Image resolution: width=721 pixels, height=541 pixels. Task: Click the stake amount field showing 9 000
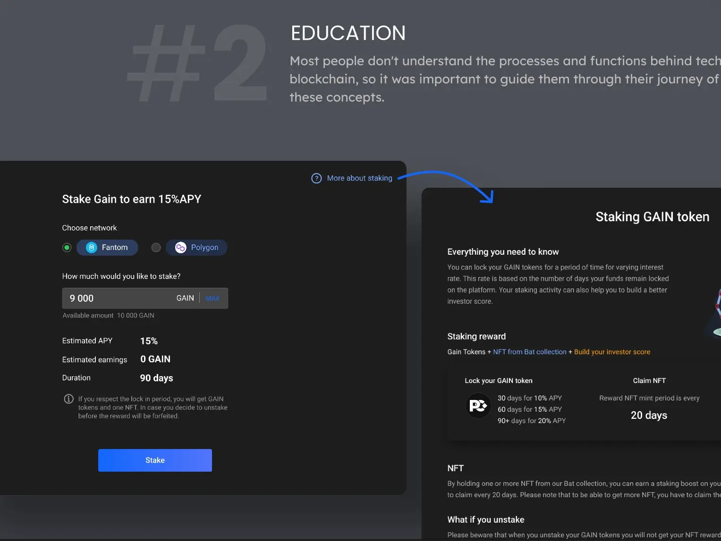click(118, 299)
